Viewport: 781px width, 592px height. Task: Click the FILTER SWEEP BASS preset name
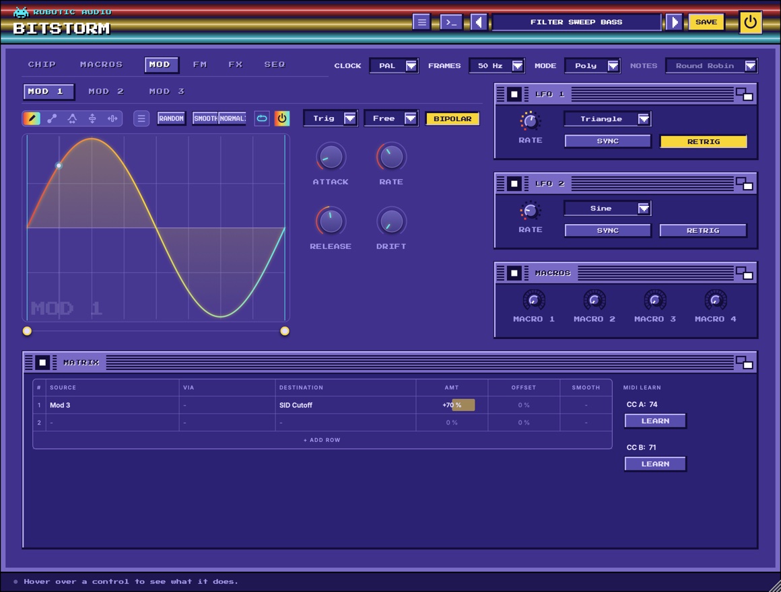point(576,22)
